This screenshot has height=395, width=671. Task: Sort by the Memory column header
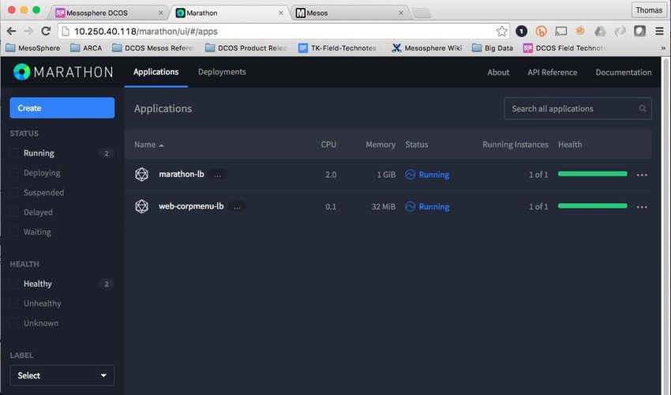click(380, 145)
